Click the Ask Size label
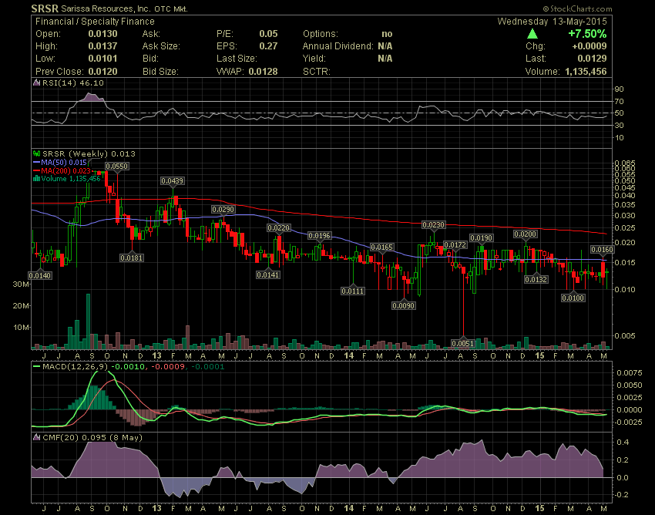The image size is (655, 515). 161,46
